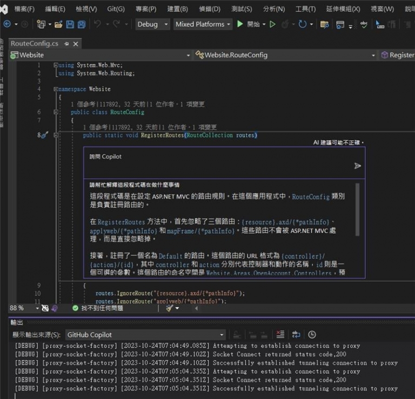Viewport: 415px width, 399px height.
Task: Click the CodeLens references link above RegisterRoutes
Action: click(95, 127)
